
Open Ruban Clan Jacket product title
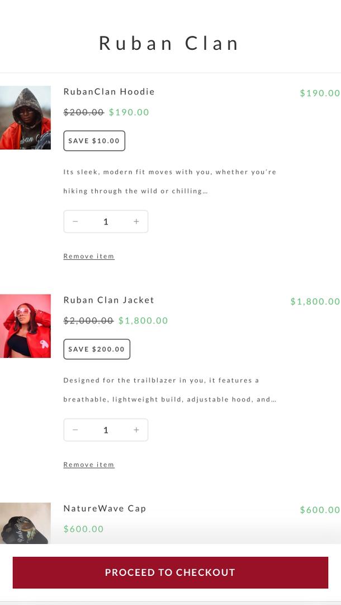click(109, 300)
